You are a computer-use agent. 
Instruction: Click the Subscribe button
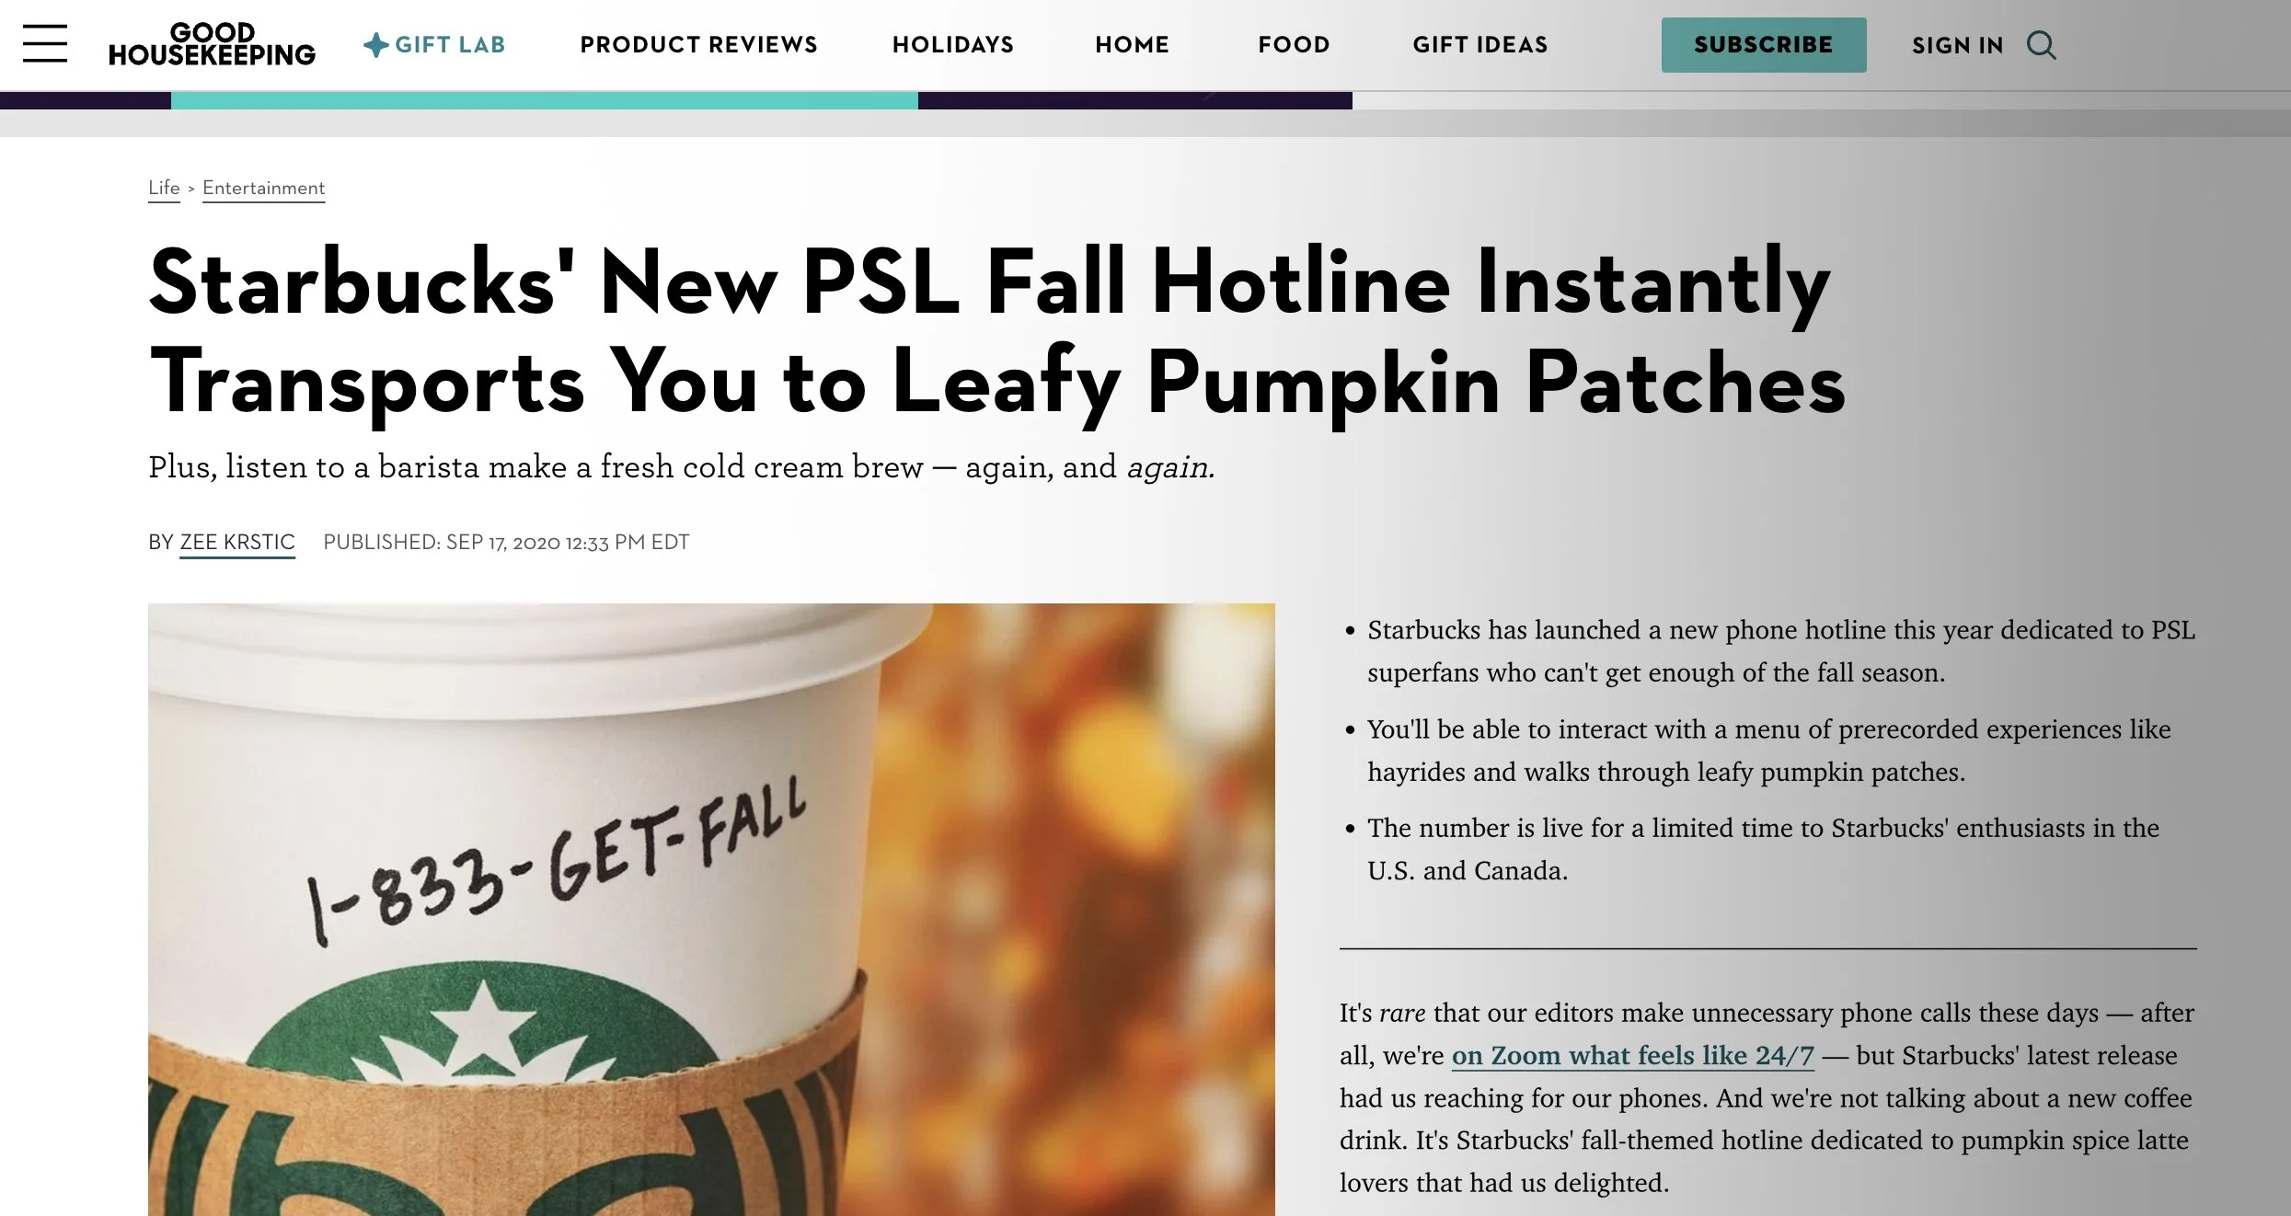1764,44
